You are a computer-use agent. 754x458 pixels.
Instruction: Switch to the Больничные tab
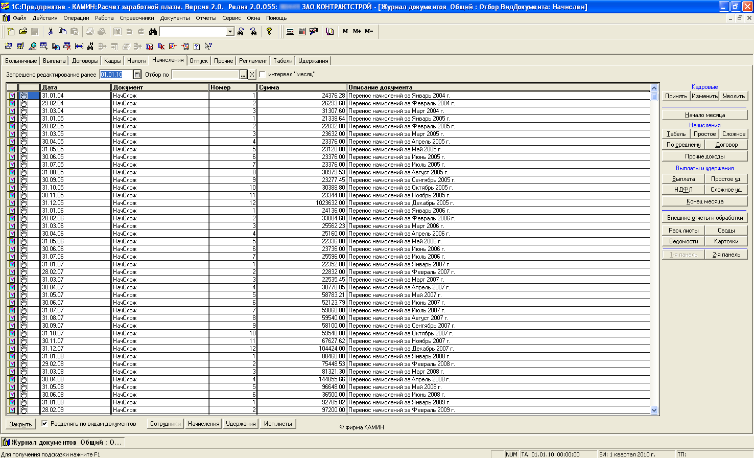(21, 61)
